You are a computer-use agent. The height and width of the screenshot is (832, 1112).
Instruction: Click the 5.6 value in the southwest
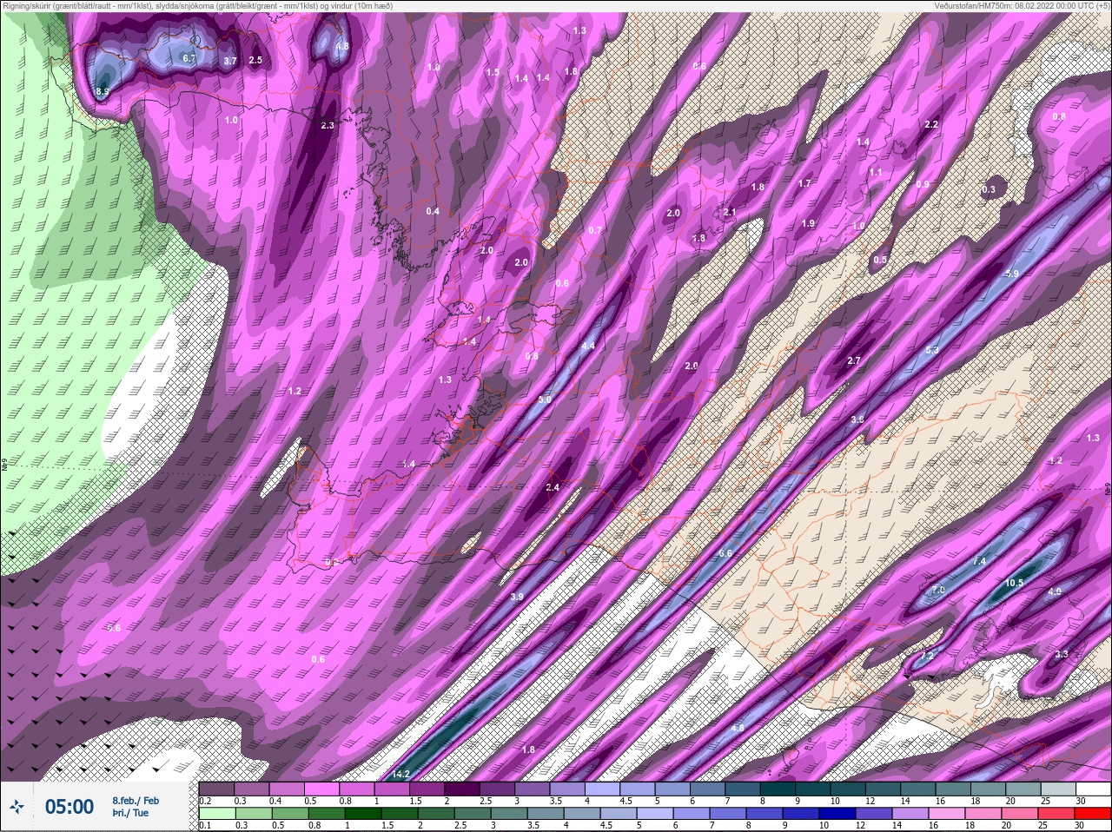(x=113, y=627)
